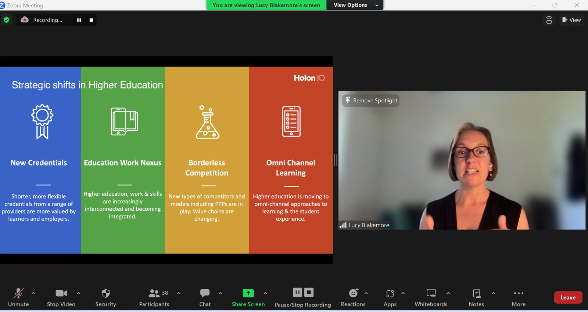Expand View Options dropdown
The image size is (588, 312).
[x=355, y=5]
